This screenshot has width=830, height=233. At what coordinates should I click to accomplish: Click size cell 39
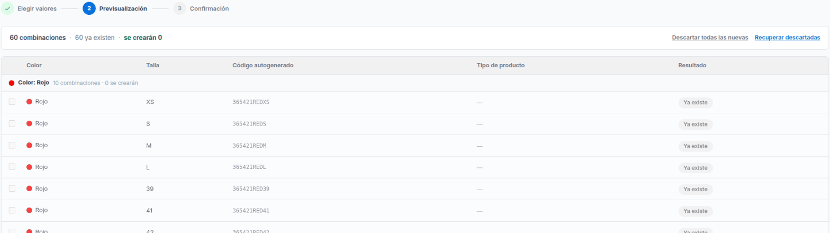pos(149,189)
